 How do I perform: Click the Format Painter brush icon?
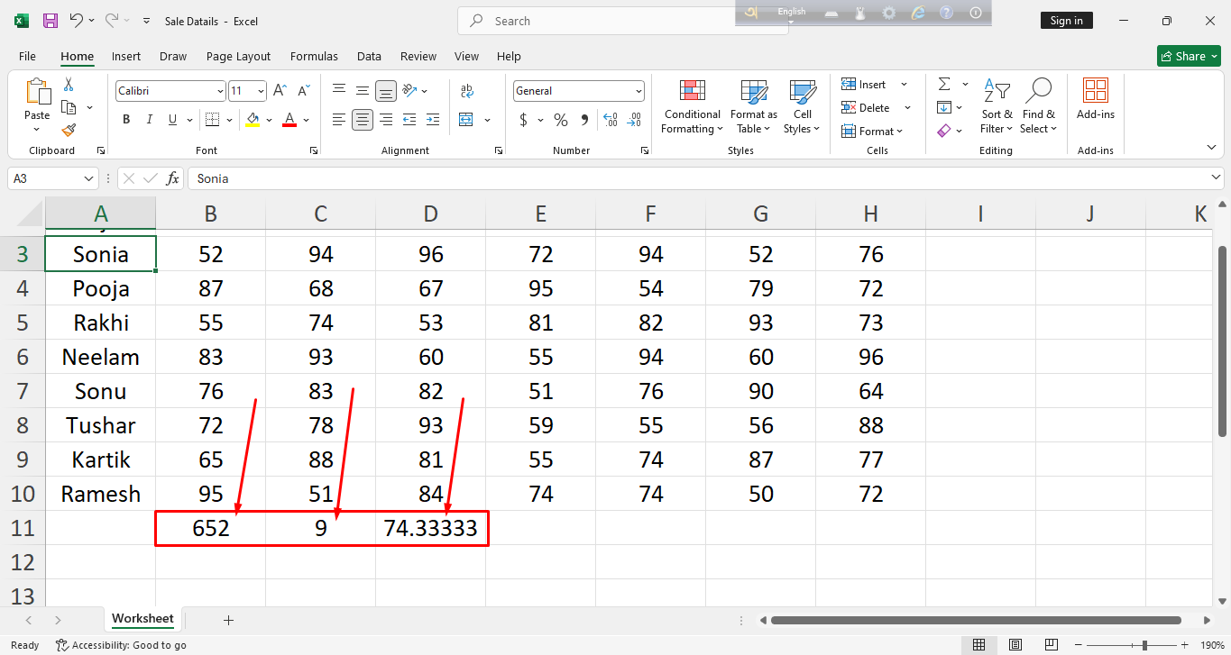[x=69, y=130]
